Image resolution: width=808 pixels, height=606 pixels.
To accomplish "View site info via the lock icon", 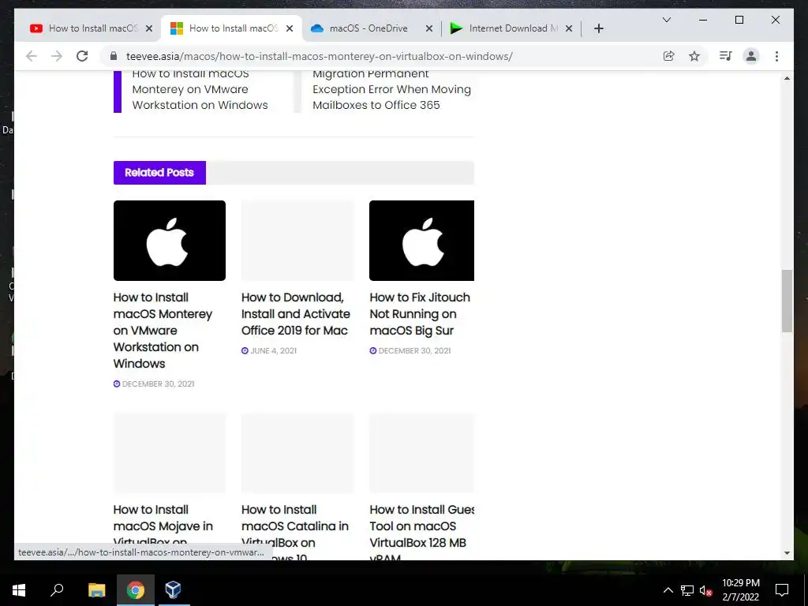I will [x=114, y=56].
